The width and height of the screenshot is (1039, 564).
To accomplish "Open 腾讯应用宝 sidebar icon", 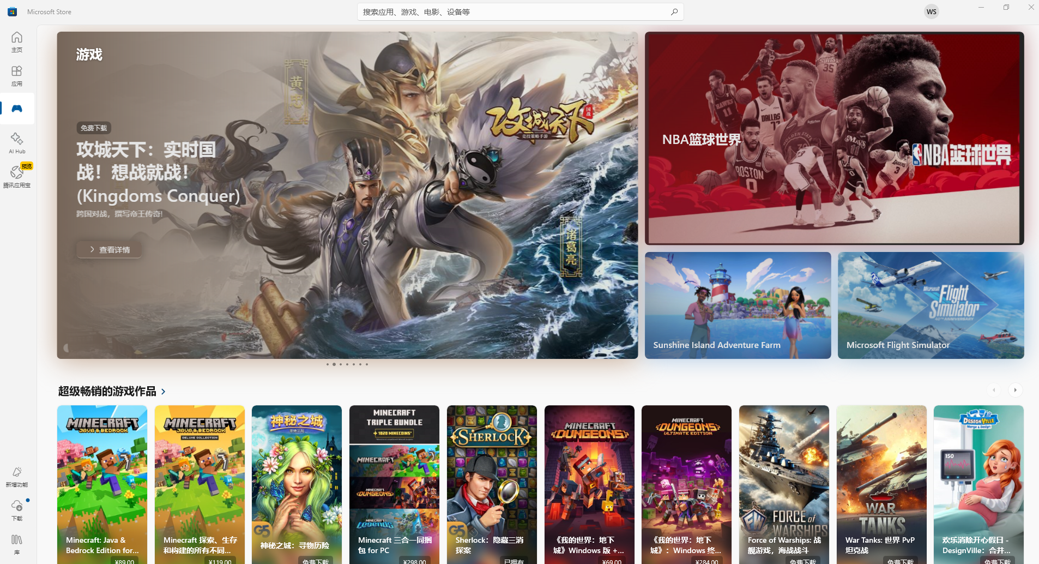I will click(17, 176).
